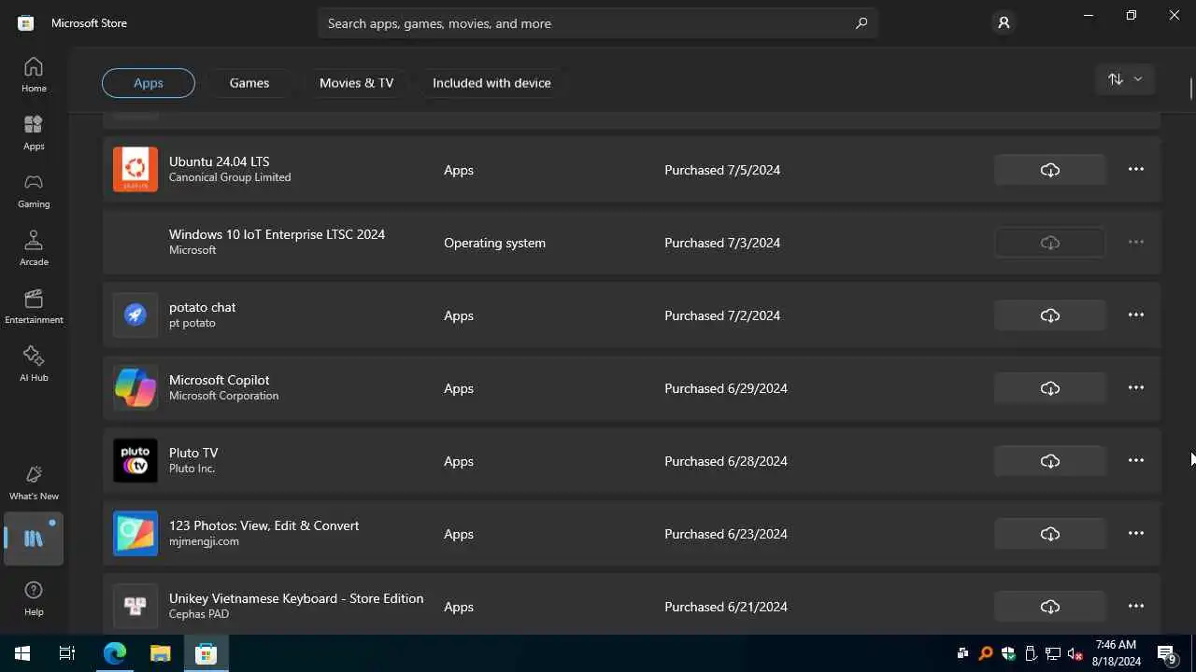
Task: Open the Ubuntu 24.04 LTS title
Action: tap(220, 161)
